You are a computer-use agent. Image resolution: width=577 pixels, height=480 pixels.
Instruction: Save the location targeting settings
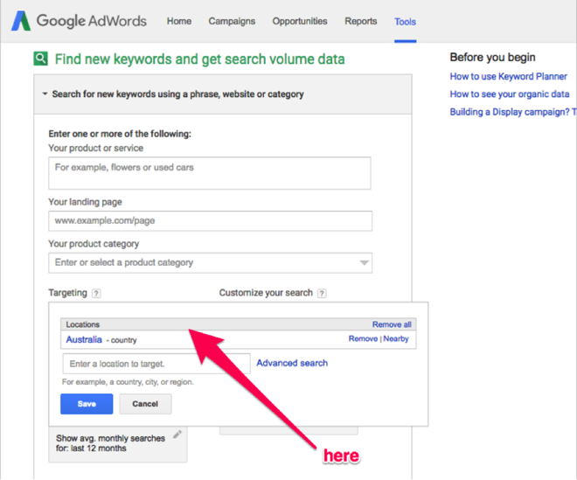click(87, 404)
